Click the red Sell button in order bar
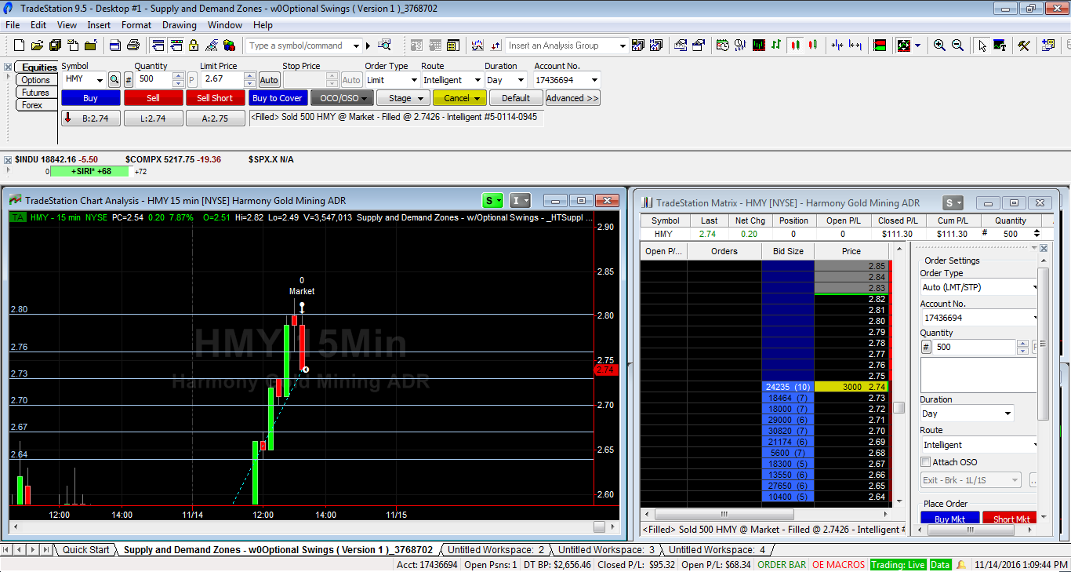The width and height of the screenshot is (1071, 572). pyautogui.click(x=153, y=98)
